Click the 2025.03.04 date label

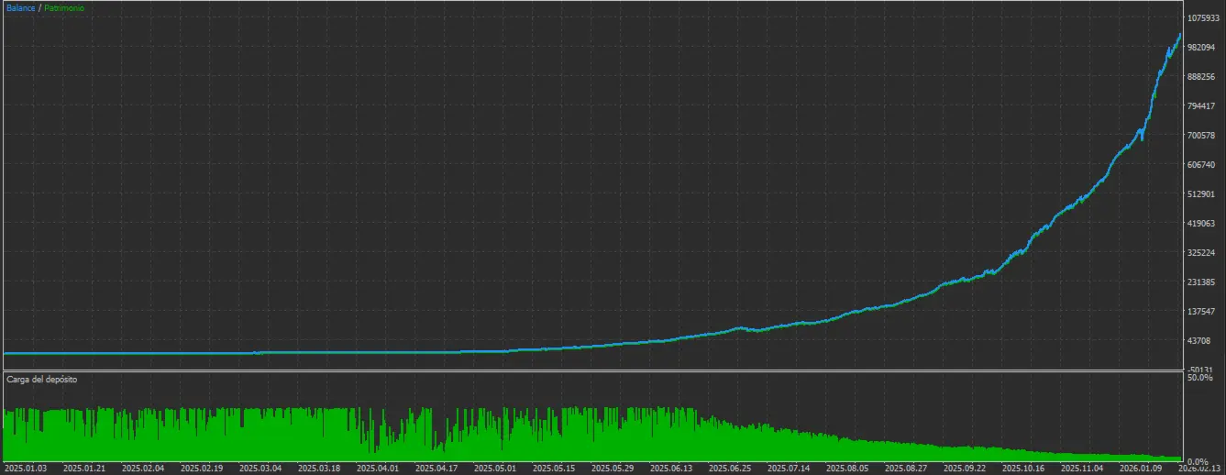[262, 468]
